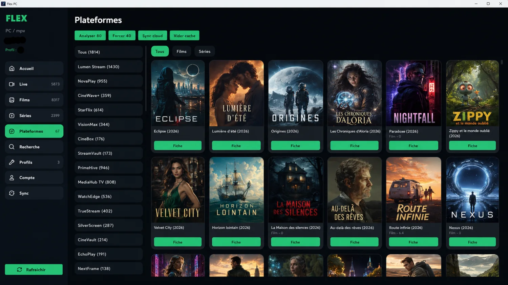Viewport: 508px width, 285px height.
Task: Click the Séries play icon
Action: pos(12,115)
